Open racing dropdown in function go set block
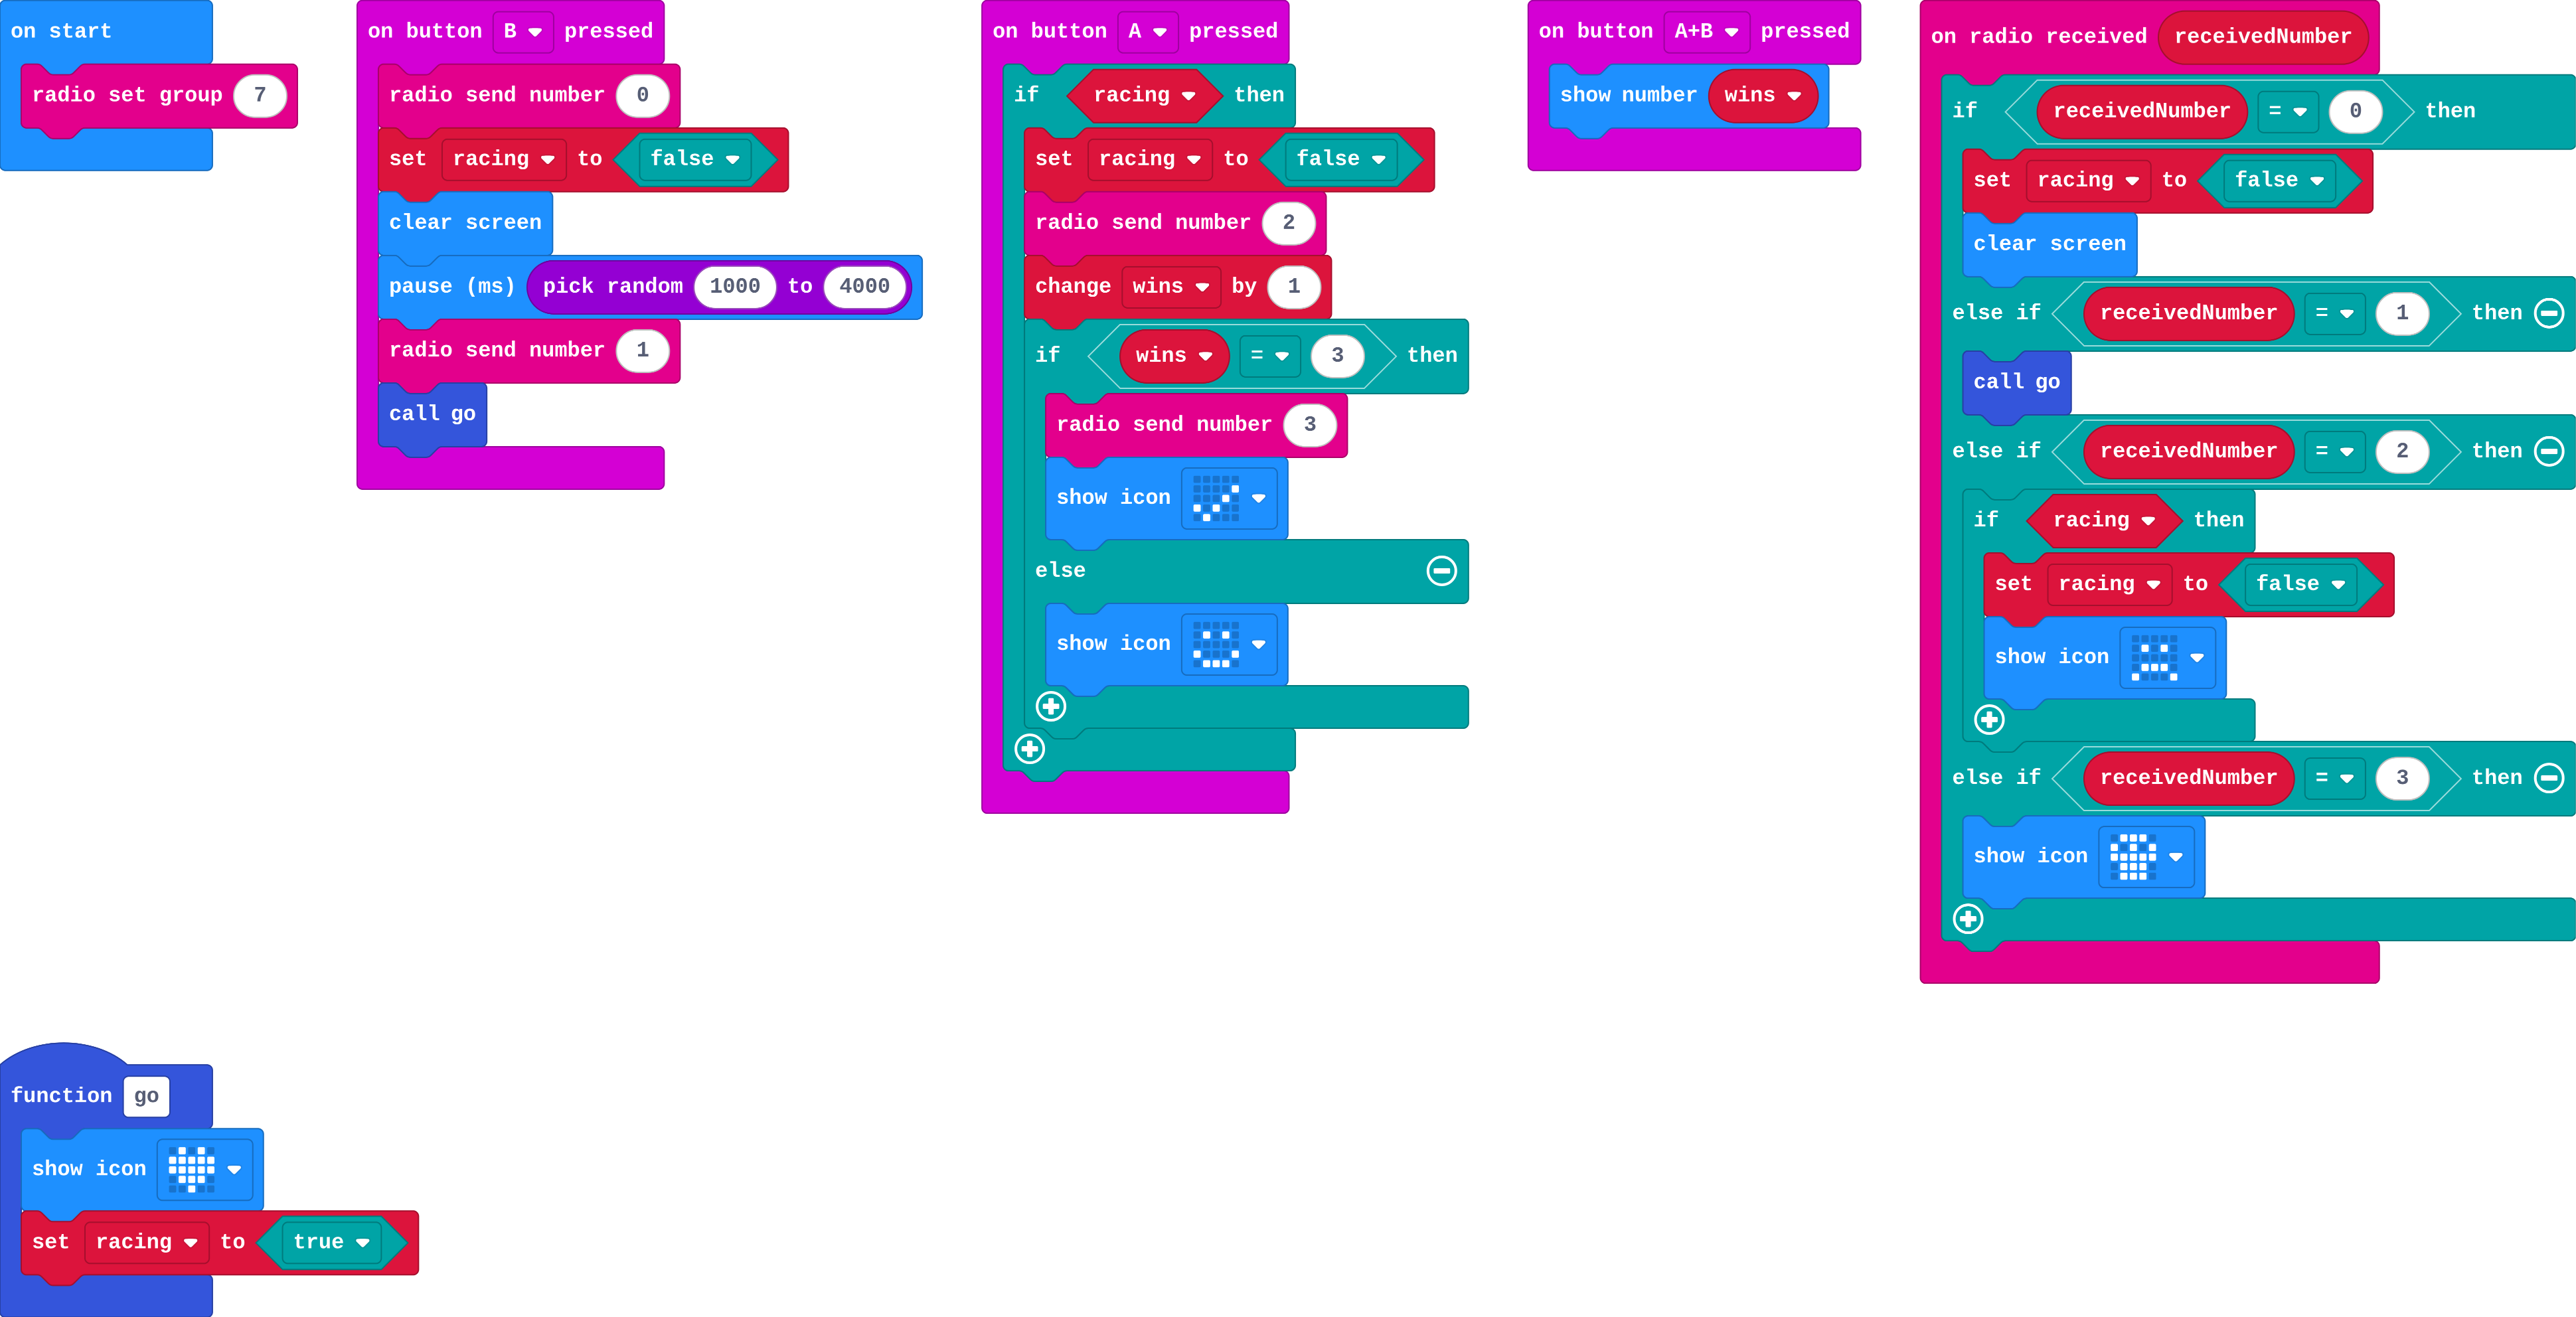Screen dimensions: 2576x1317 pos(147,1243)
